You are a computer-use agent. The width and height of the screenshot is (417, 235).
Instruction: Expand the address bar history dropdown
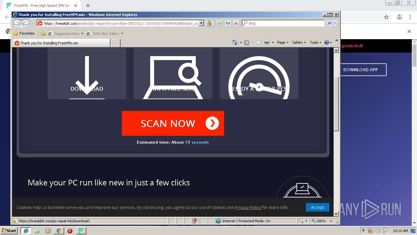coord(201,23)
